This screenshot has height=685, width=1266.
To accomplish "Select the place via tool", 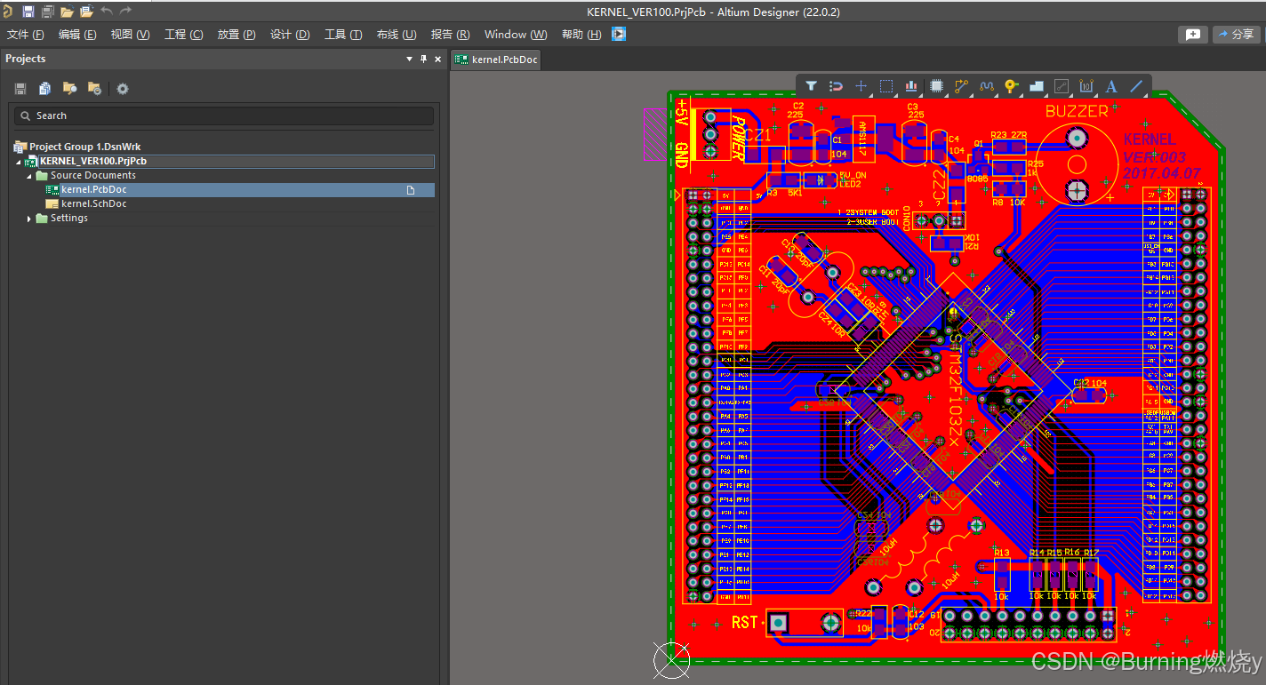I will click(1011, 86).
